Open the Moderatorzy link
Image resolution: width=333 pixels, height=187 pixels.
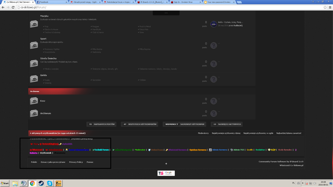(x=203, y=133)
